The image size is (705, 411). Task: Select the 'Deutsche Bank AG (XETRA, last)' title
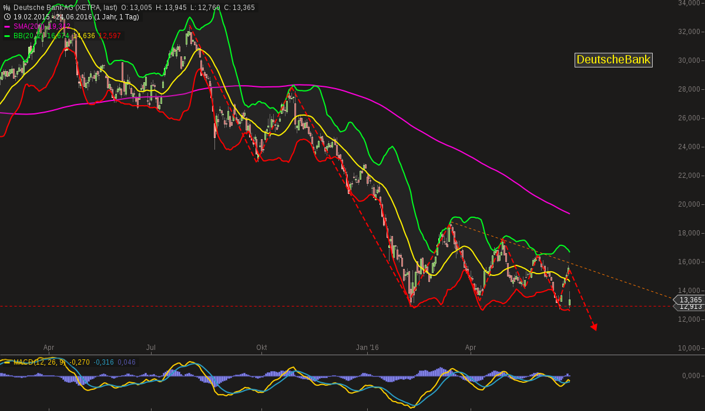point(65,8)
